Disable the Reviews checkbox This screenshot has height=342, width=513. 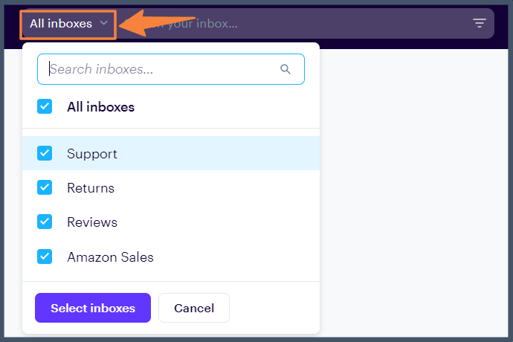[x=45, y=222]
